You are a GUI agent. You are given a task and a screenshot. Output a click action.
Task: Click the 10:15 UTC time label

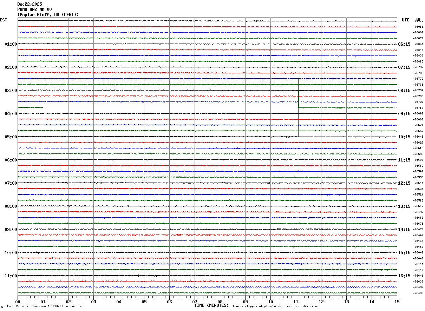point(404,137)
